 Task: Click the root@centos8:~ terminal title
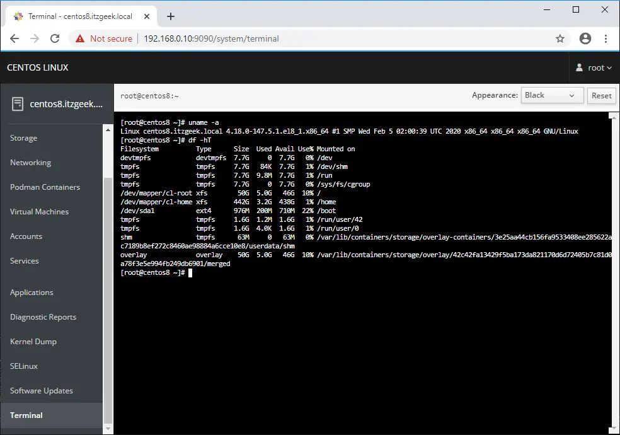149,96
